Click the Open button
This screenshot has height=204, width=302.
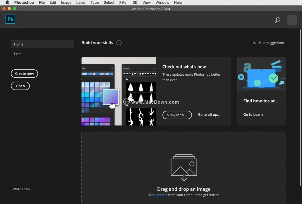pyautogui.click(x=20, y=86)
